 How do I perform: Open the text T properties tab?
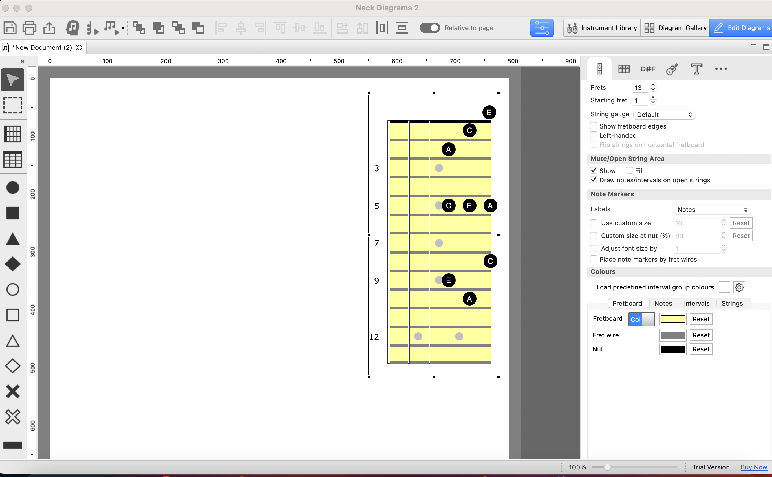coord(696,69)
